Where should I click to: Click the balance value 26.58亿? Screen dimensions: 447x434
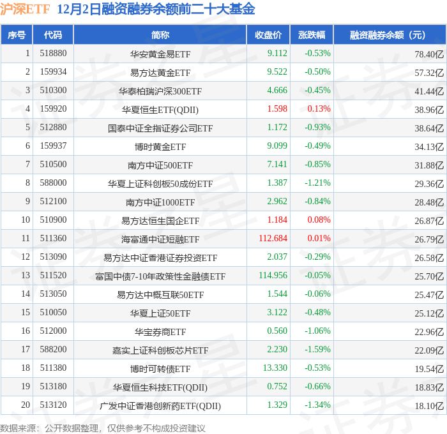tap(429, 258)
